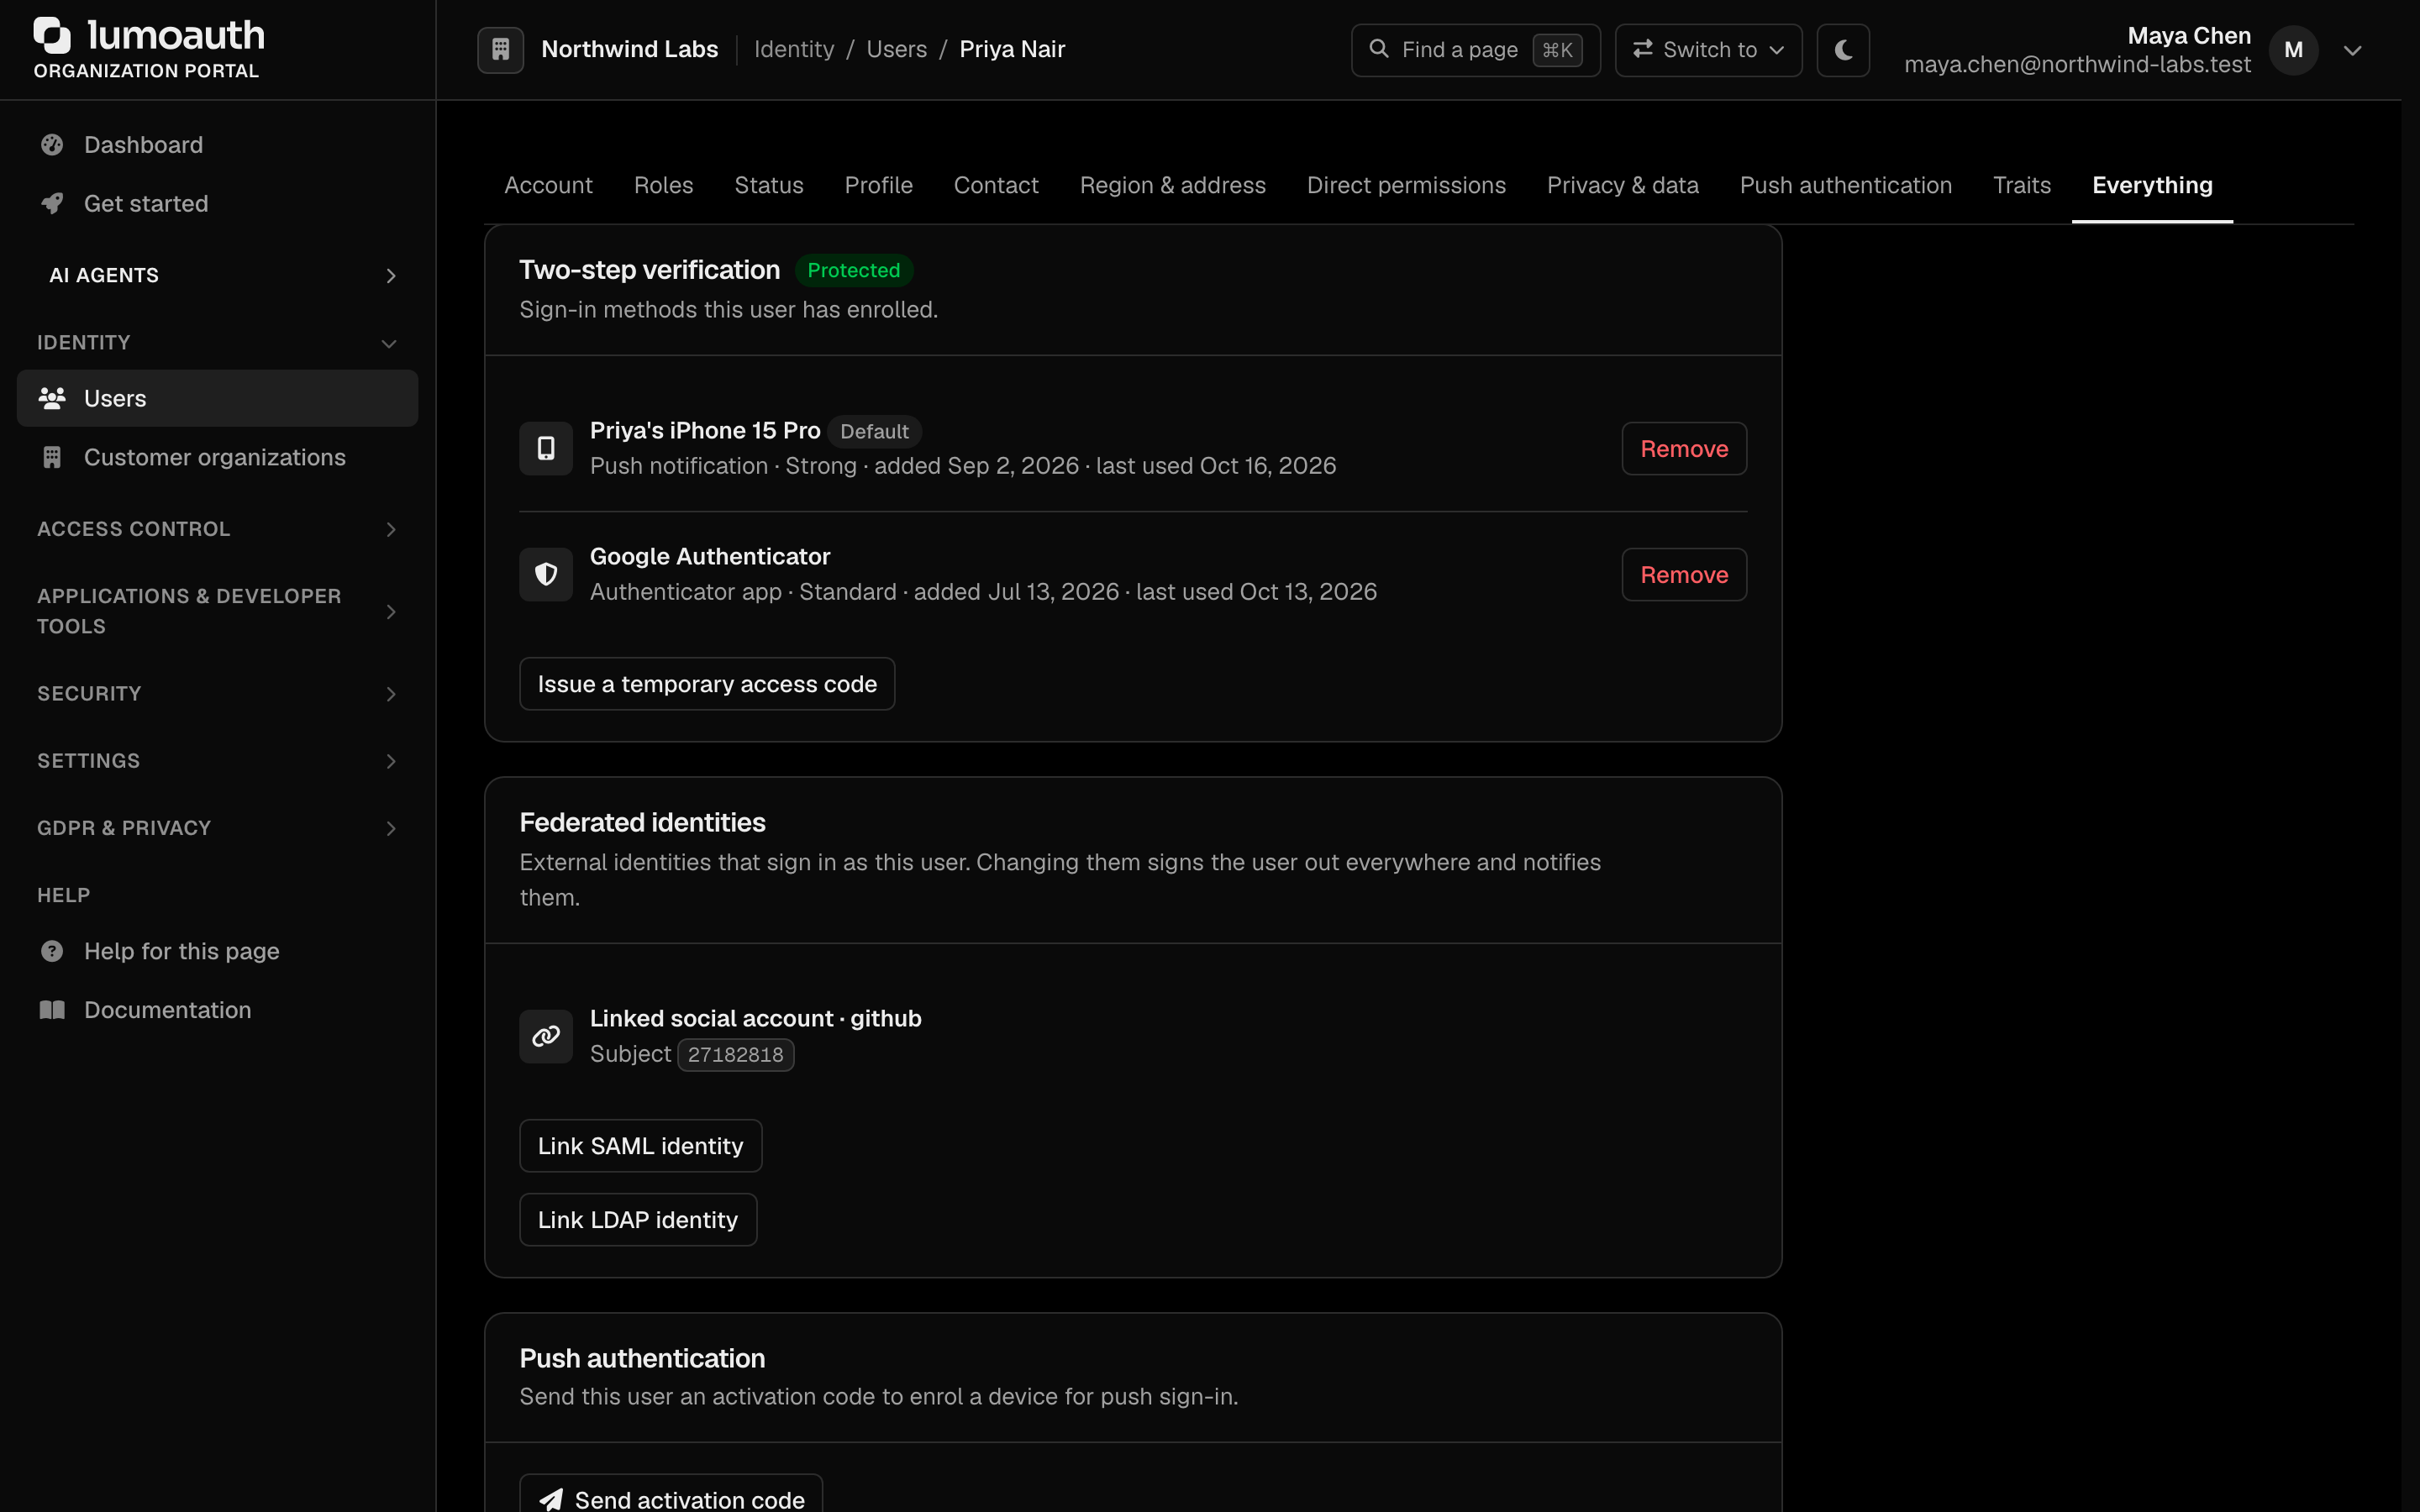Open Get started in the sidebar

pos(218,203)
